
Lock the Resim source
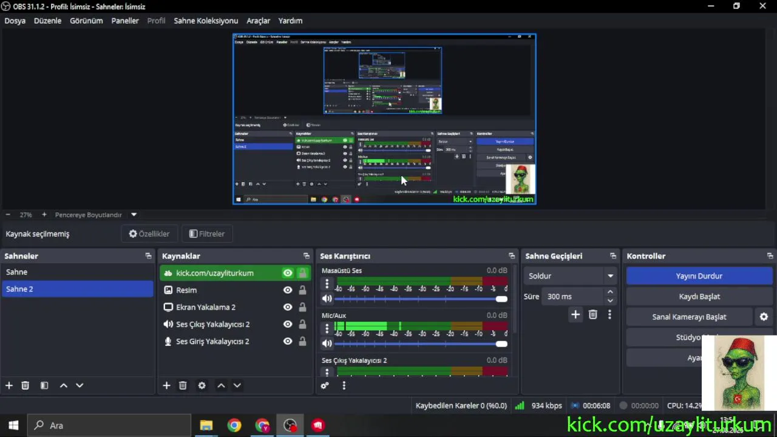302,290
